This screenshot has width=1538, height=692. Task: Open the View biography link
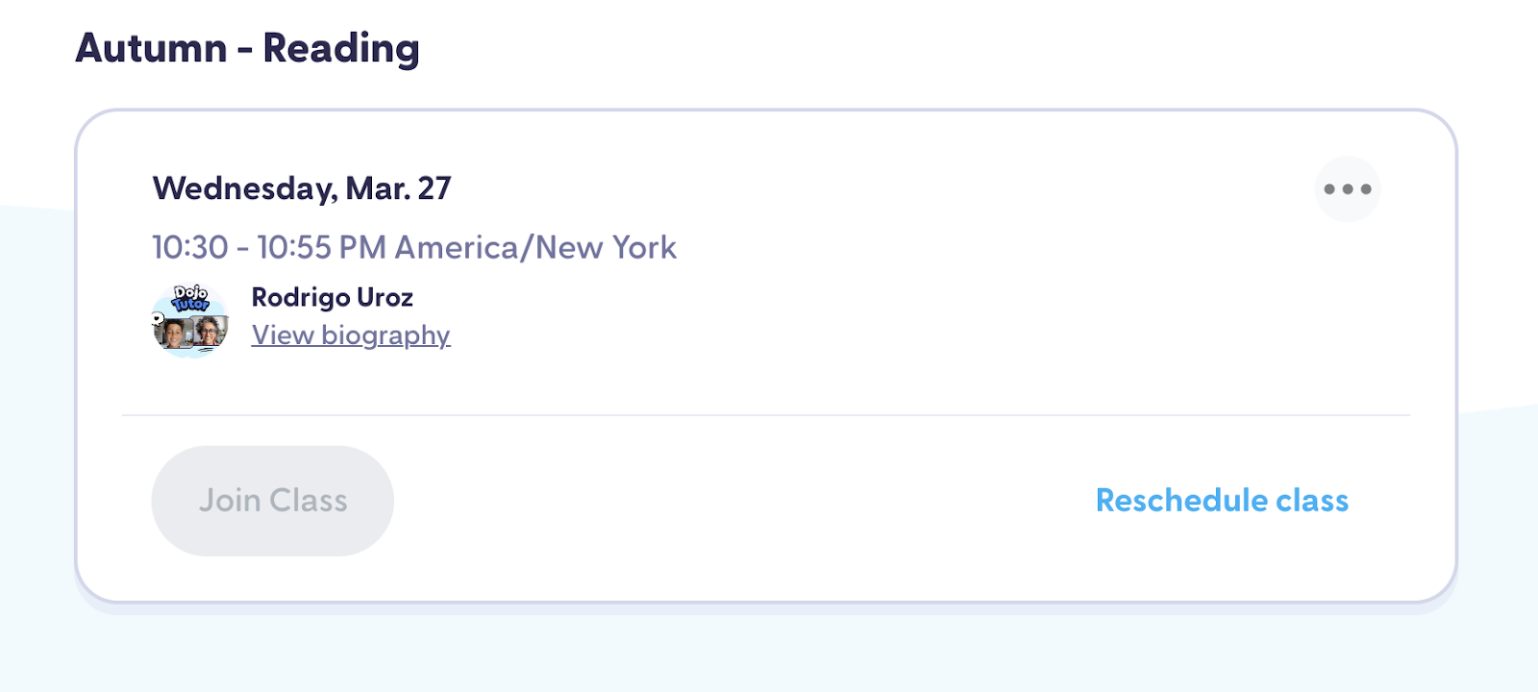click(x=351, y=335)
